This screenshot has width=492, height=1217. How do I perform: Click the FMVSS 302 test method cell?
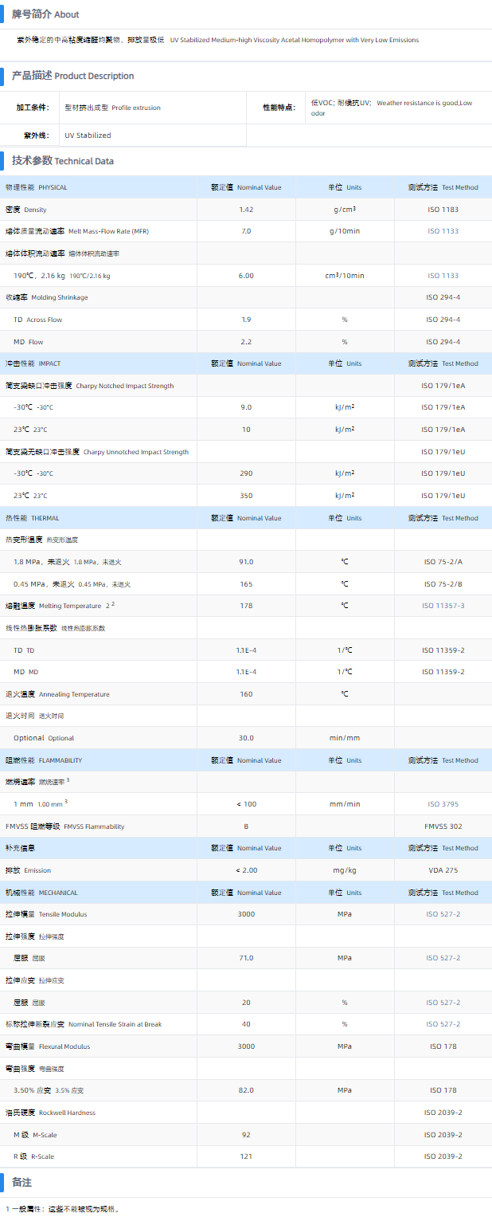pos(443,826)
